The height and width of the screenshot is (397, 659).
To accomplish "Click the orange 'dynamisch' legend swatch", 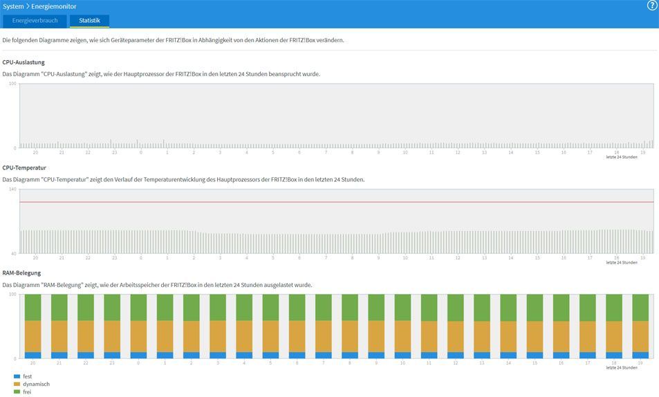I will click(x=17, y=384).
